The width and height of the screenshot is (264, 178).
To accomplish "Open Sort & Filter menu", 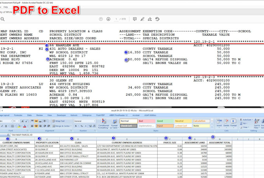I will (x=257, y=123).
